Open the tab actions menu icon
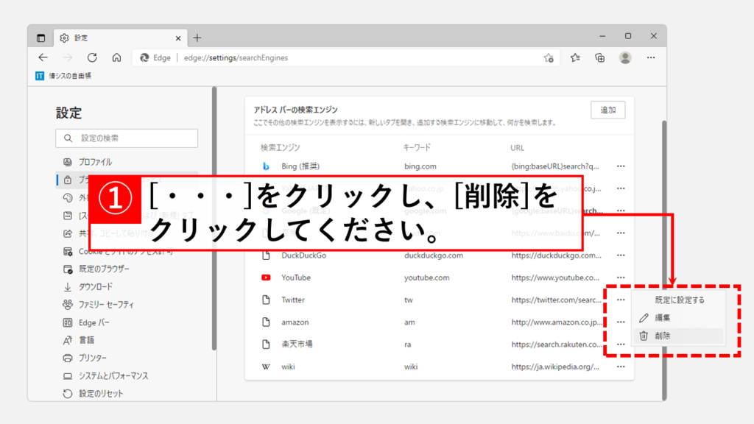 click(41, 38)
